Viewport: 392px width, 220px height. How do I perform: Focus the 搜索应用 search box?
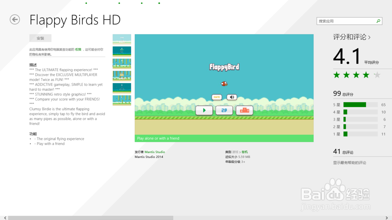tap(349, 21)
